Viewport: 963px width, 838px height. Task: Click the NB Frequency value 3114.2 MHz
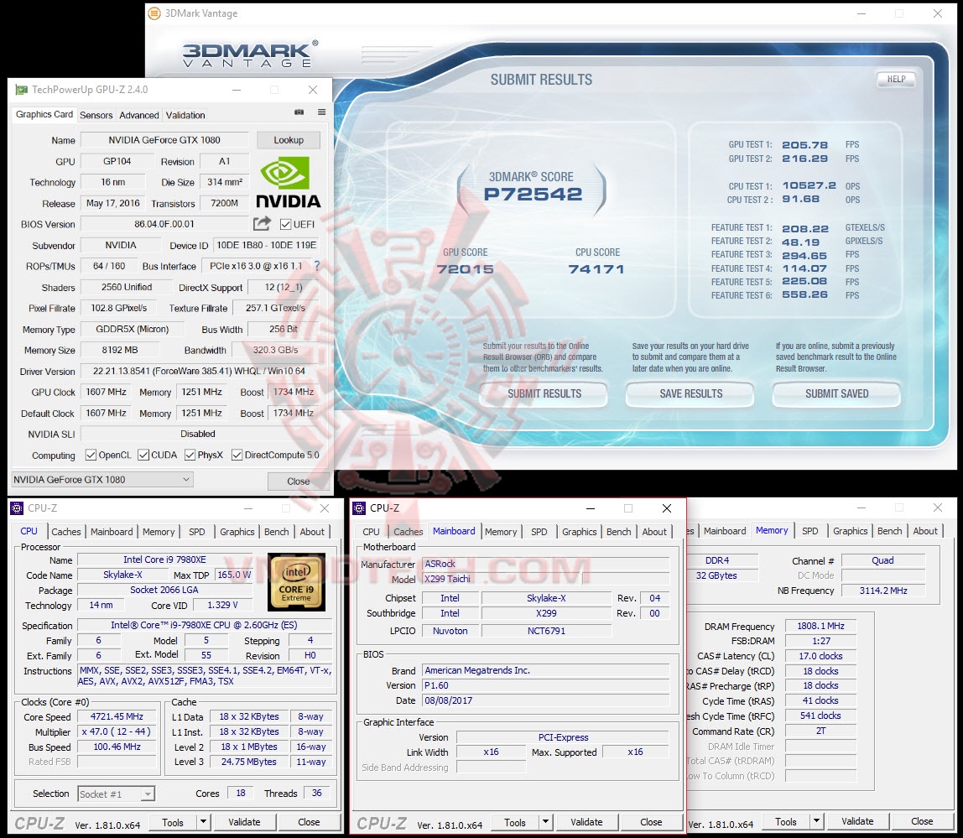click(883, 591)
